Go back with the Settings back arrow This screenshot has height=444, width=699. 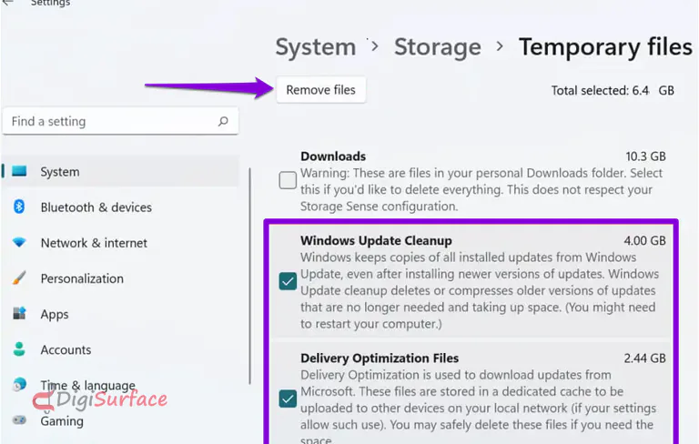tap(7, 3)
